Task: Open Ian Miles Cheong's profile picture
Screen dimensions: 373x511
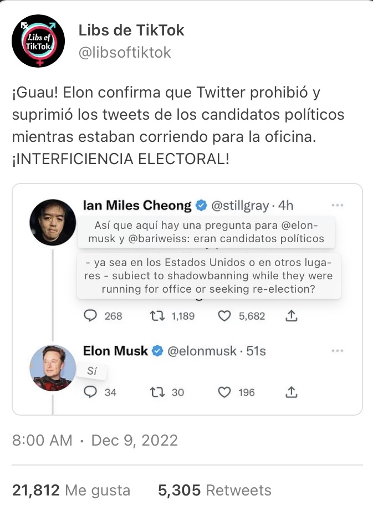Action: [53, 222]
